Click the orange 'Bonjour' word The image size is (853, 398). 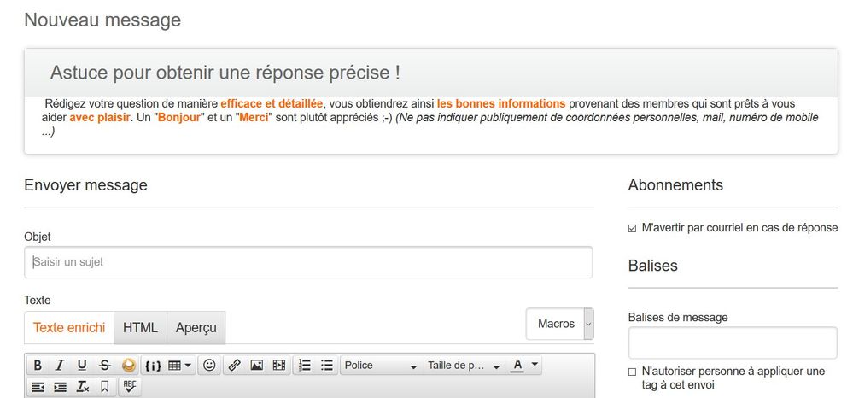[179, 118]
